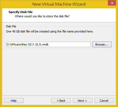The image size is (118, 107).
Task: Place cursor on the .vmdk extension text
Action: point(45,44)
